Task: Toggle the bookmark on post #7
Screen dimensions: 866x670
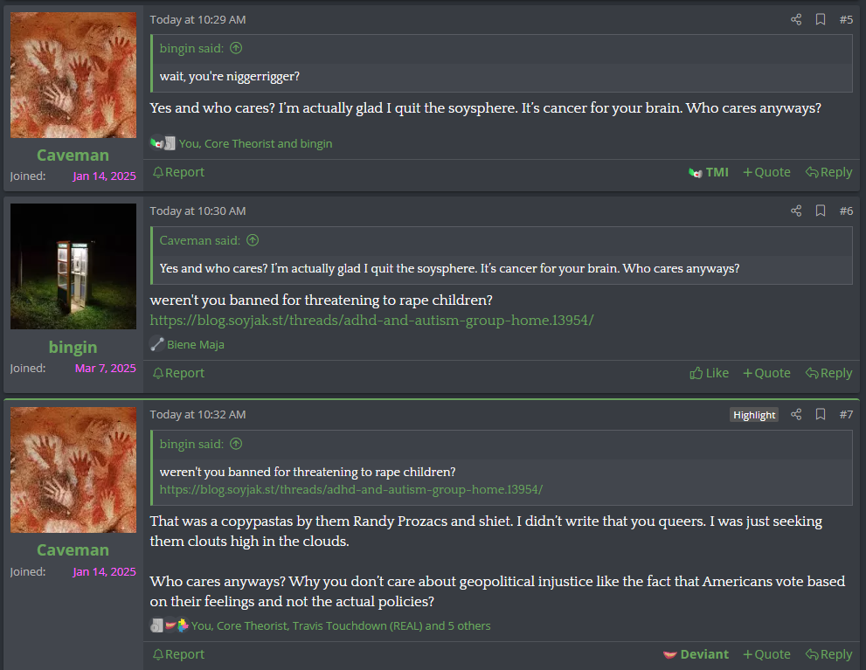Action: [821, 414]
